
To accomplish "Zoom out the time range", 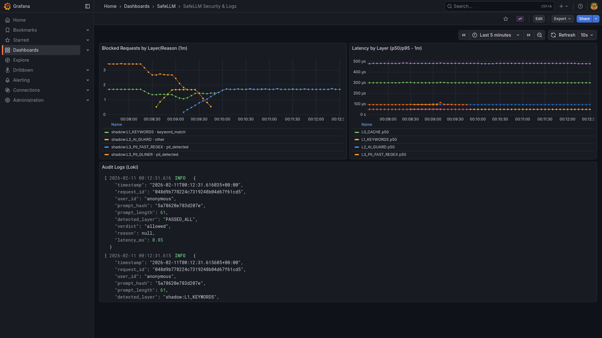I will pyautogui.click(x=540, y=35).
